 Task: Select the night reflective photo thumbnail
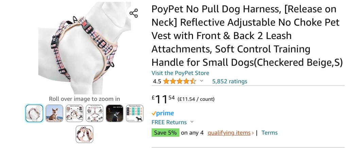(115, 113)
